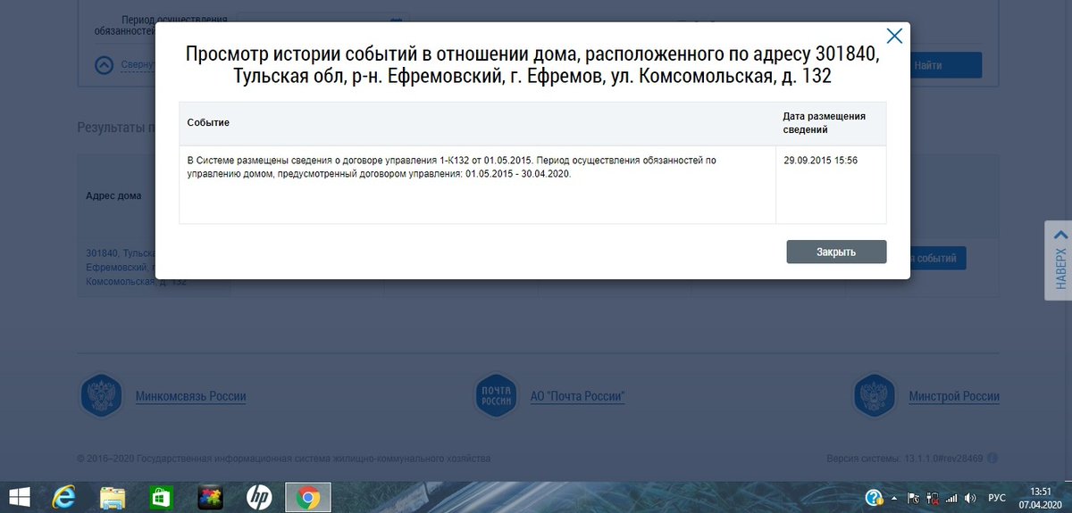Image resolution: width=1072 pixels, height=513 pixels.
Task: Open АО "Почта России" link
Action: [x=577, y=396]
